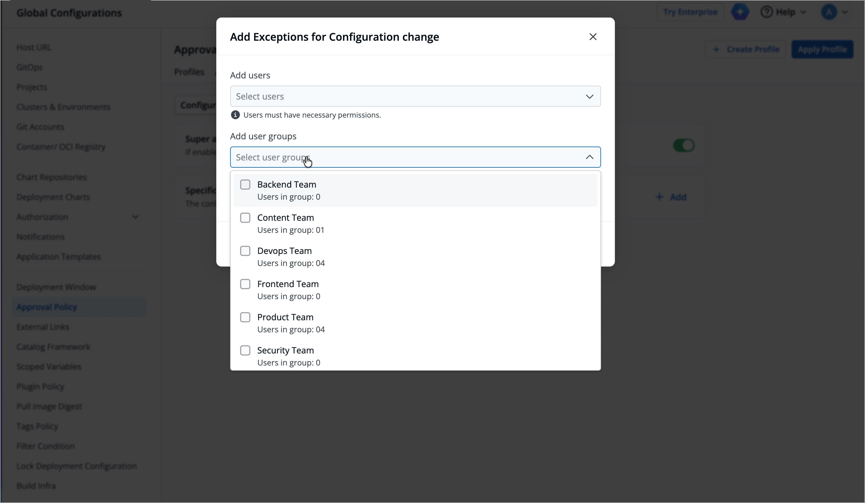Screen dimensions: 865x503
Task: Click the plus icon next to Add
Action: (x=659, y=197)
